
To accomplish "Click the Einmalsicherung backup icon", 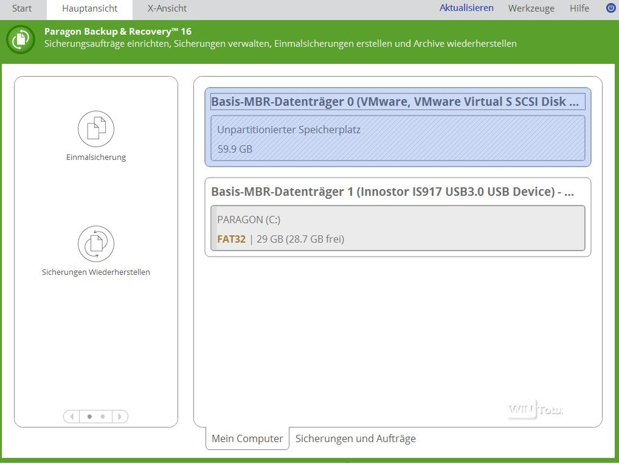I will (96, 129).
